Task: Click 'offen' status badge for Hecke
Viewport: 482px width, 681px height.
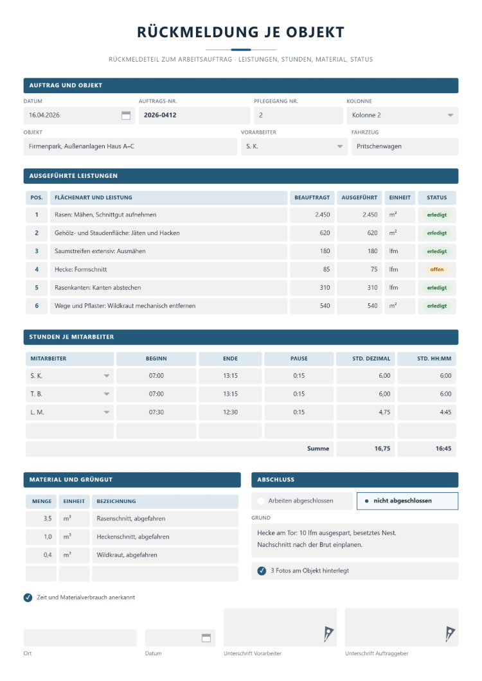Action: click(437, 270)
